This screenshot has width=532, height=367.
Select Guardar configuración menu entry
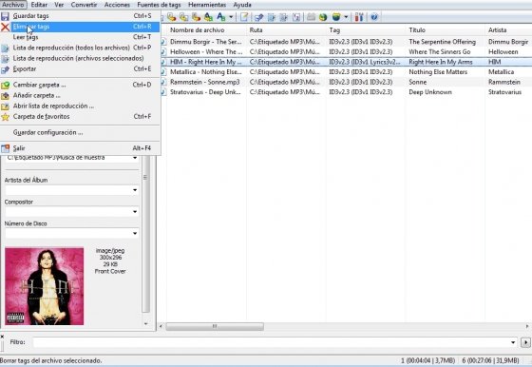[80, 132]
